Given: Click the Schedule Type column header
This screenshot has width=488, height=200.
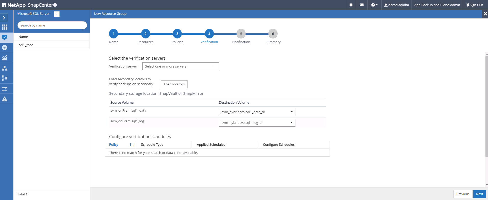Looking at the screenshot, I should pos(152,145).
